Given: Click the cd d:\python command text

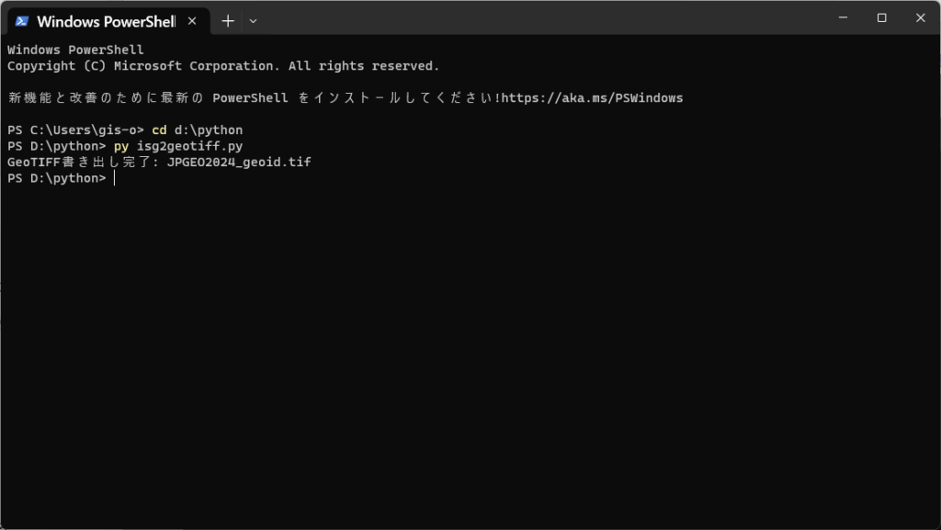Looking at the screenshot, I should (x=198, y=130).
